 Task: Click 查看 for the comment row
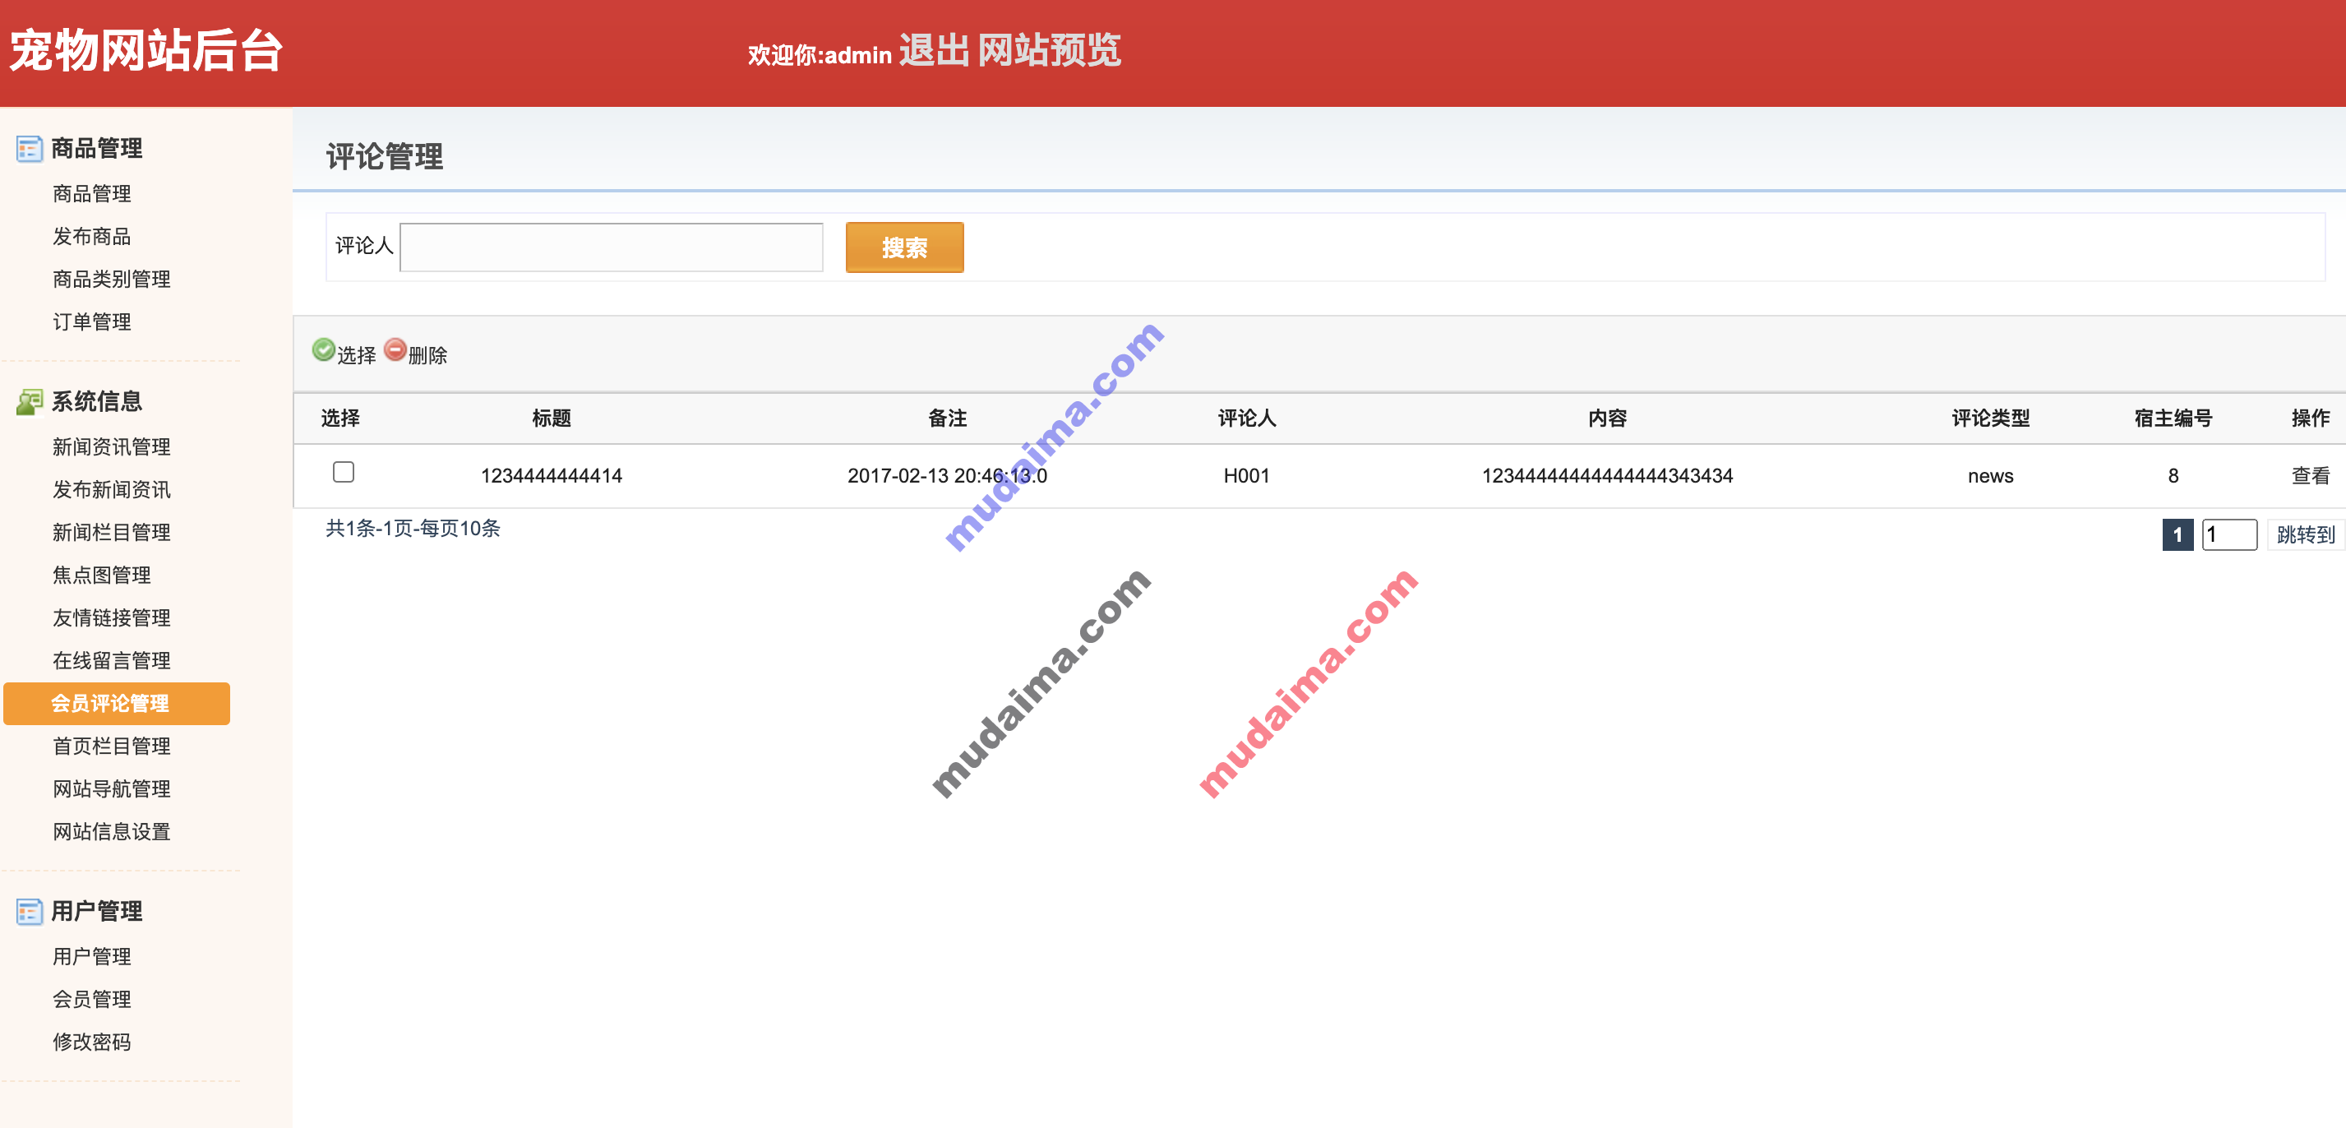[x=2311, y=477]
